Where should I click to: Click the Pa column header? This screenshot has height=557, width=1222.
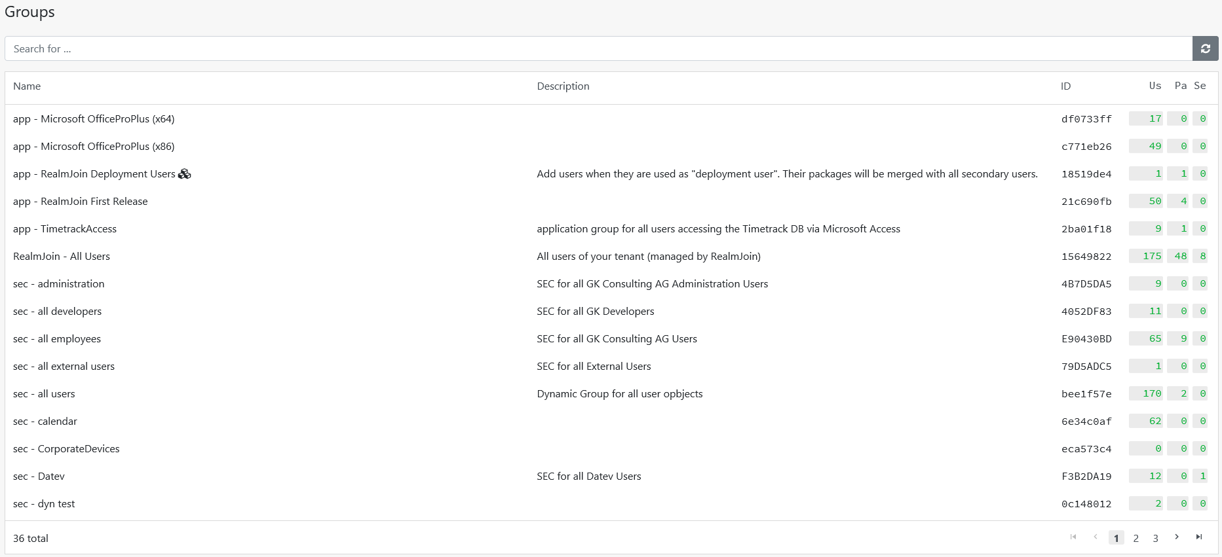pyautogui.click(x=1181, y=86)
